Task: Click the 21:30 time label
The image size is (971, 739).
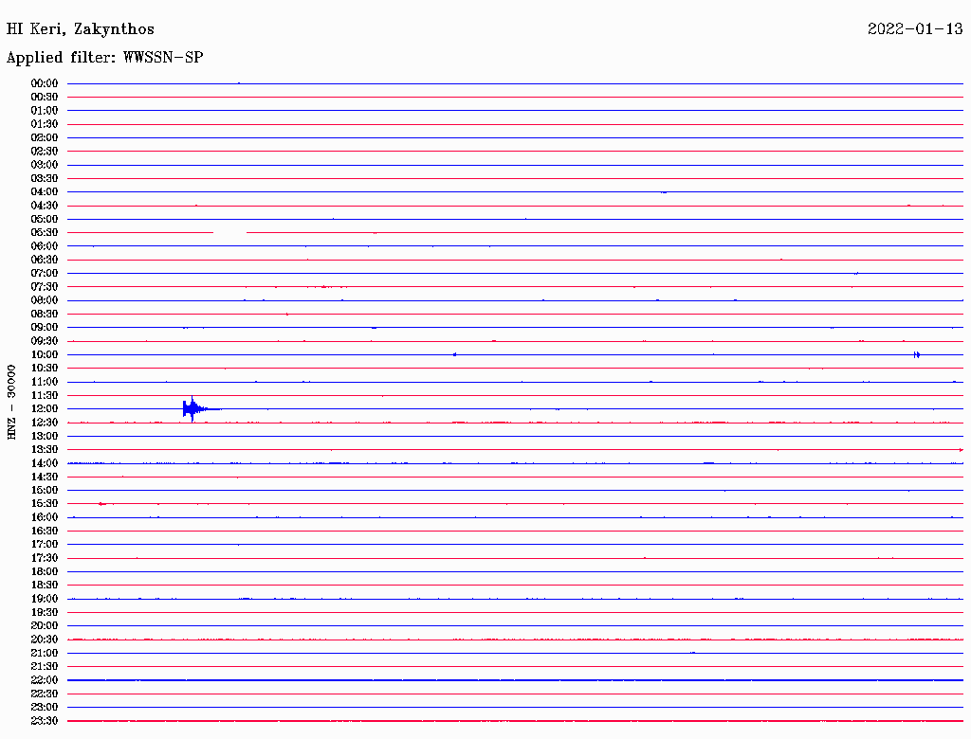Action: tap(45, 667)
